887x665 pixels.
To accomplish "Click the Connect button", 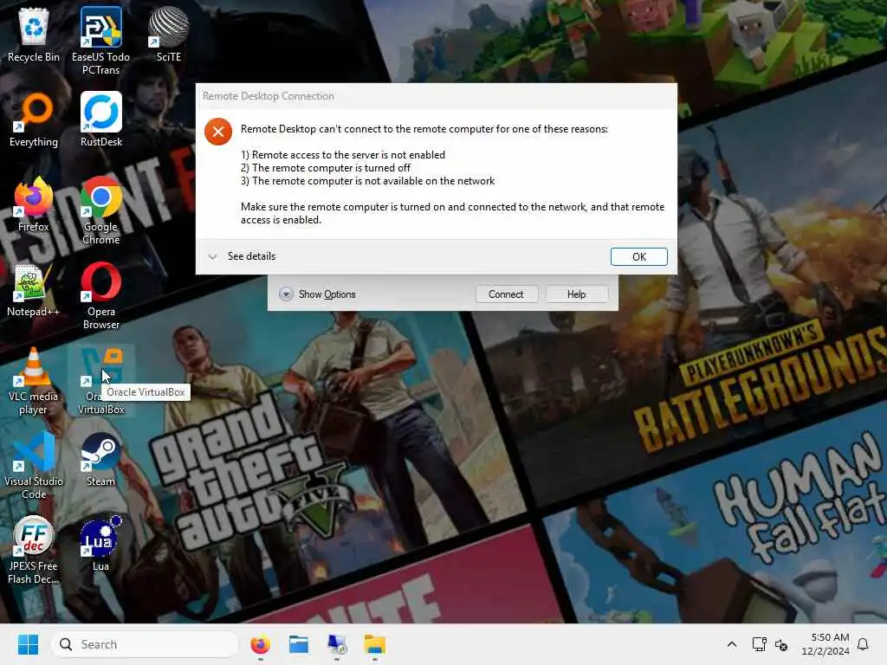I will click(x=506, y=294).
